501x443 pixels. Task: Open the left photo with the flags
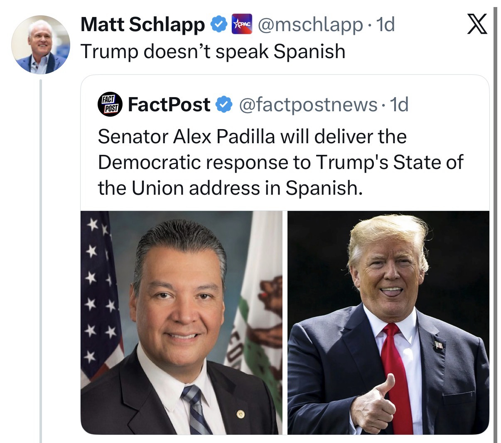coord(181,323)
